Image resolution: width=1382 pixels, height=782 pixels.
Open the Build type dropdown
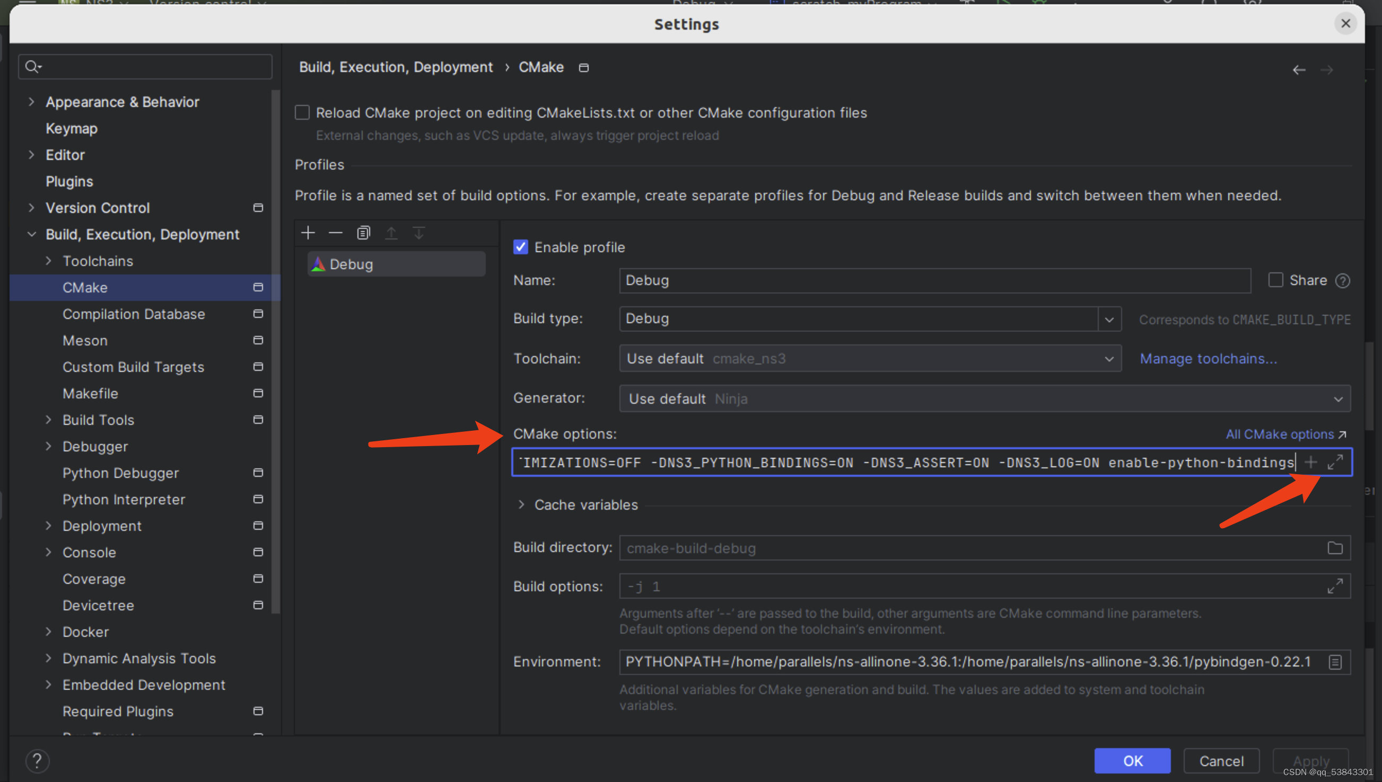pyautogui.click(x=1109, y=319)
